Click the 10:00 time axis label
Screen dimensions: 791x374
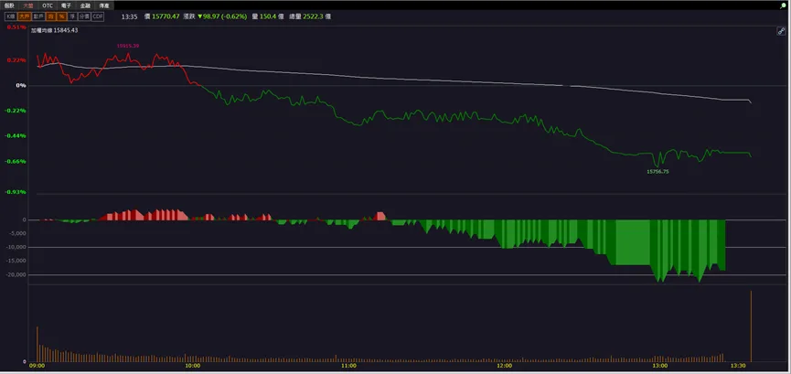click(193, 366)
